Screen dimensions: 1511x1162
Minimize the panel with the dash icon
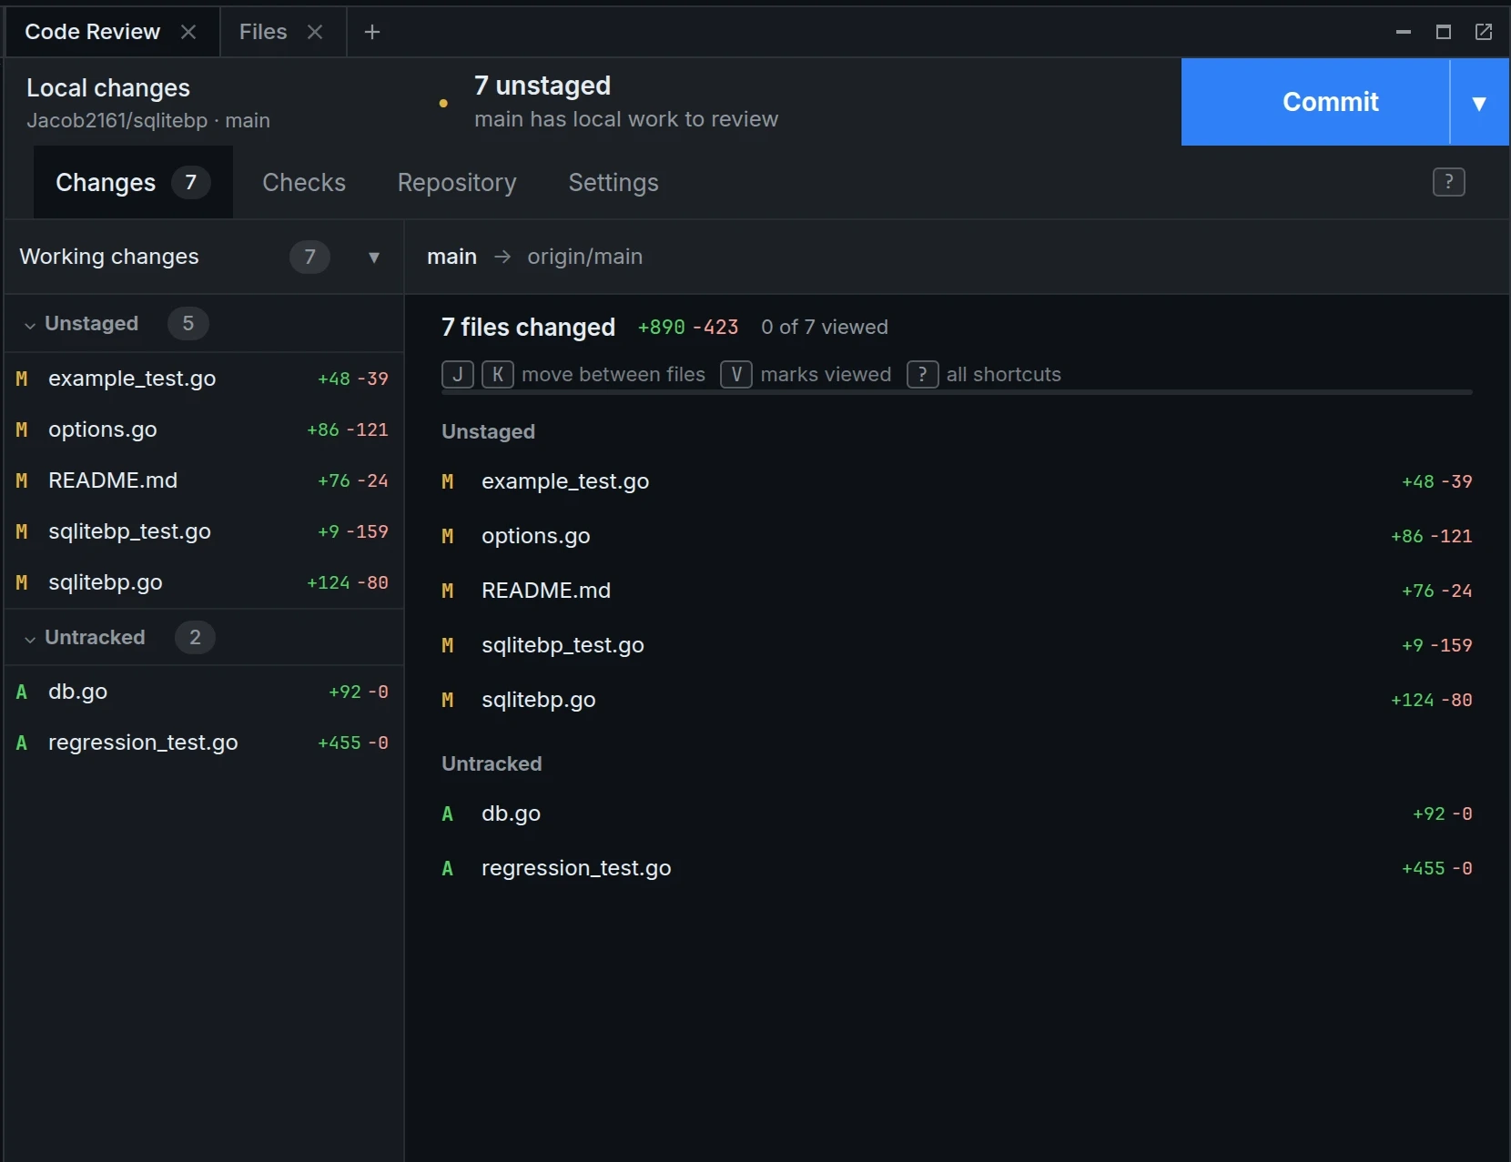click(x=1404, y=32)
